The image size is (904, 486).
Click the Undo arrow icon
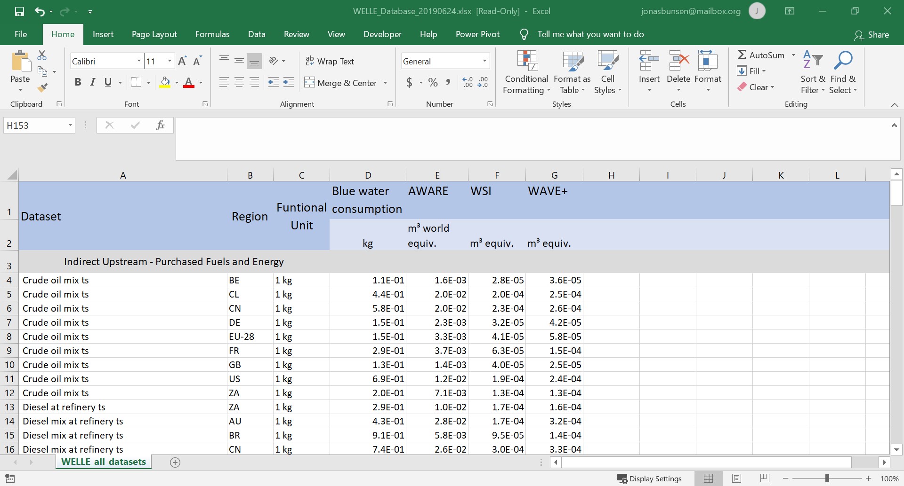(x=40, y=11)
